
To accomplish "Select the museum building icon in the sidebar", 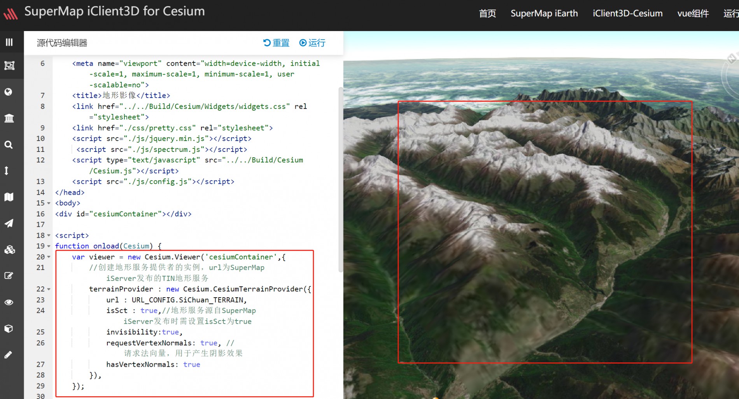I will click(x=9, y=118).
